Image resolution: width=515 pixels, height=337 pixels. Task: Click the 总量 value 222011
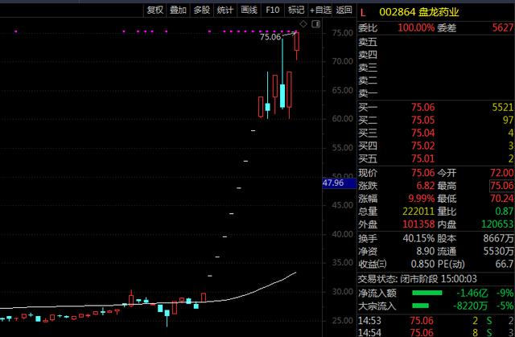[x=418, y=212]
